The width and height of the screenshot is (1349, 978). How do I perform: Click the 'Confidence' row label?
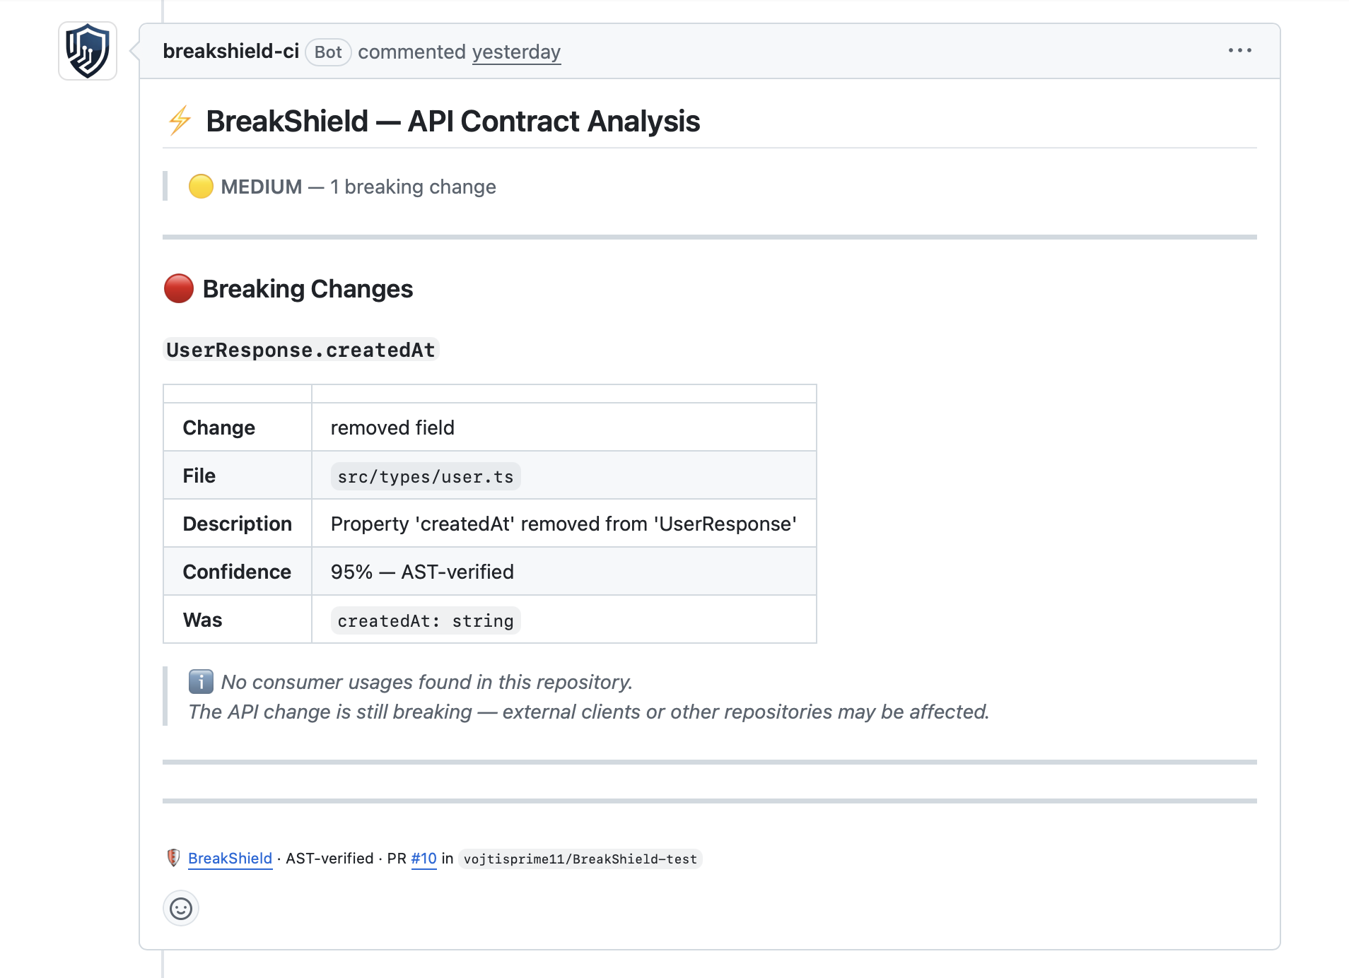[x=237, y=572]
